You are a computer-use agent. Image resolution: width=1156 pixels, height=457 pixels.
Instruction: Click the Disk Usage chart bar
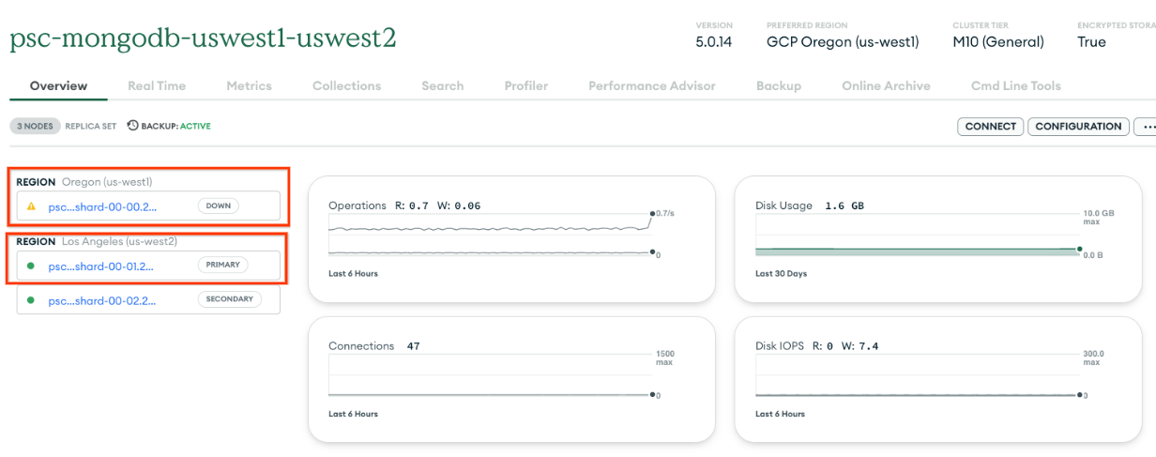(917, 251)
